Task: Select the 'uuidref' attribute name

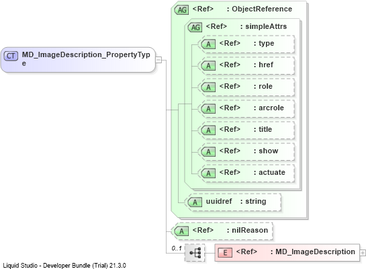Action: [219, 201]
